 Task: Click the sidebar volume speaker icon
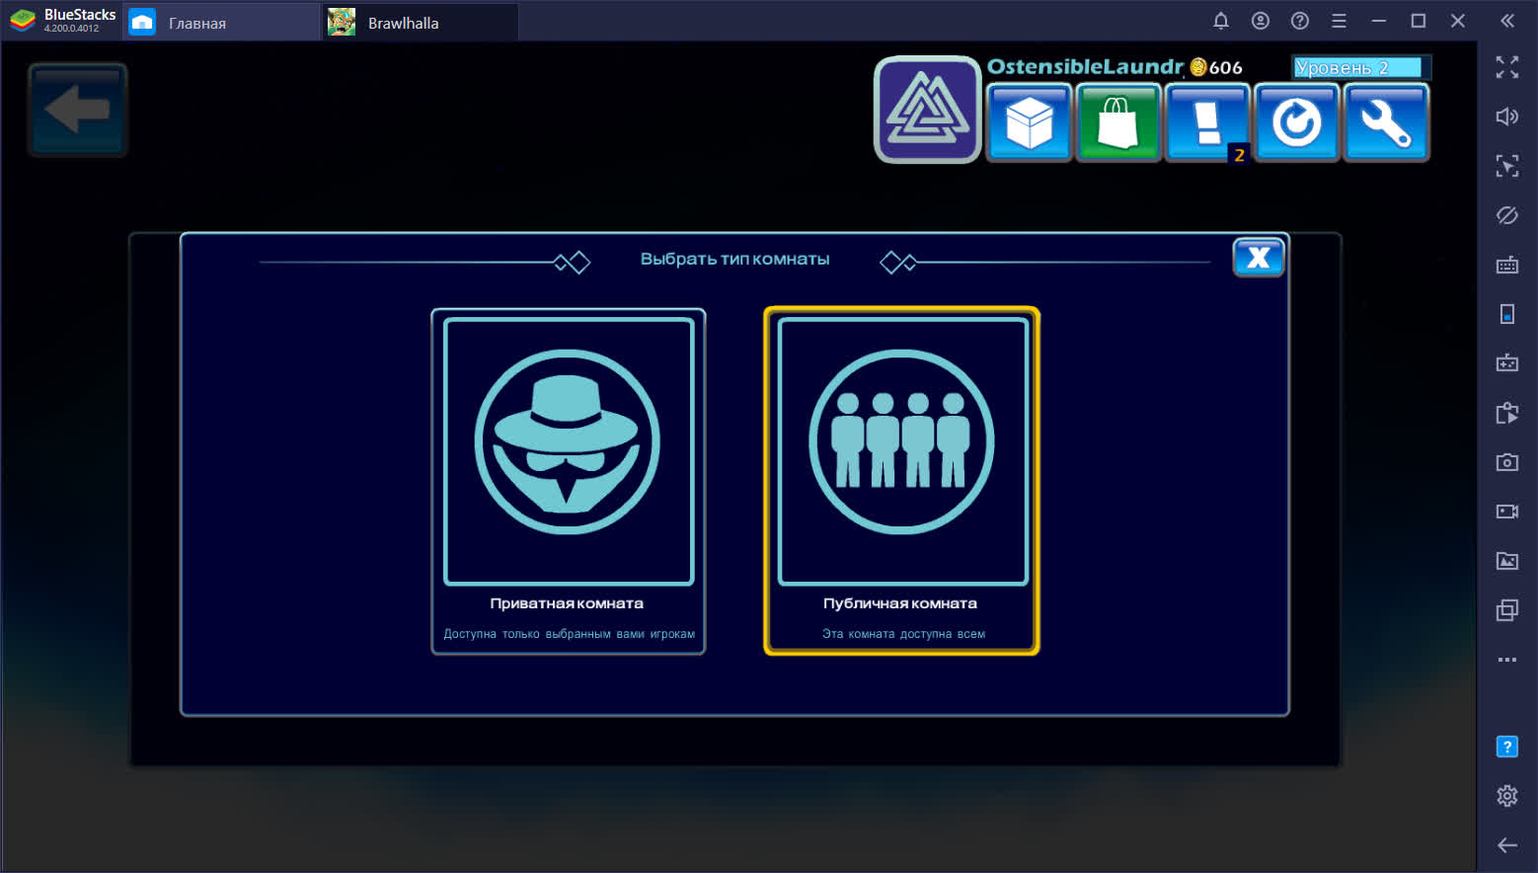(x=1507, y=117)
